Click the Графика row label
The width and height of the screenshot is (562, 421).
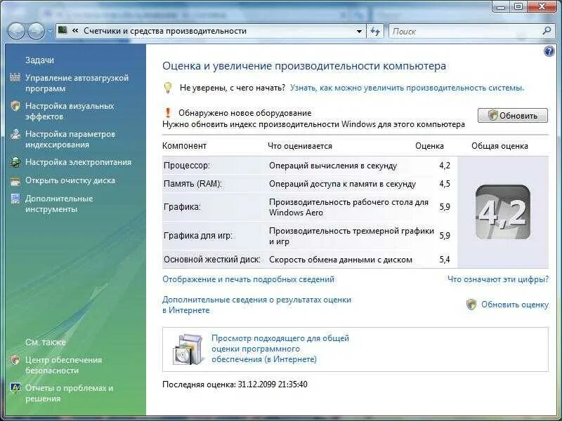tap(182, 207)
